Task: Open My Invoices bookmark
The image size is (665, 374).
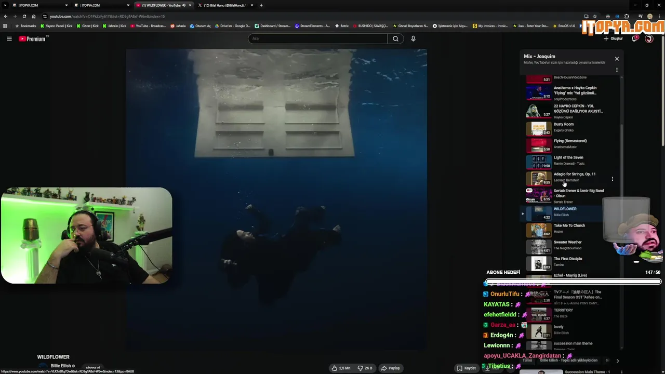Action: (490, 25)
